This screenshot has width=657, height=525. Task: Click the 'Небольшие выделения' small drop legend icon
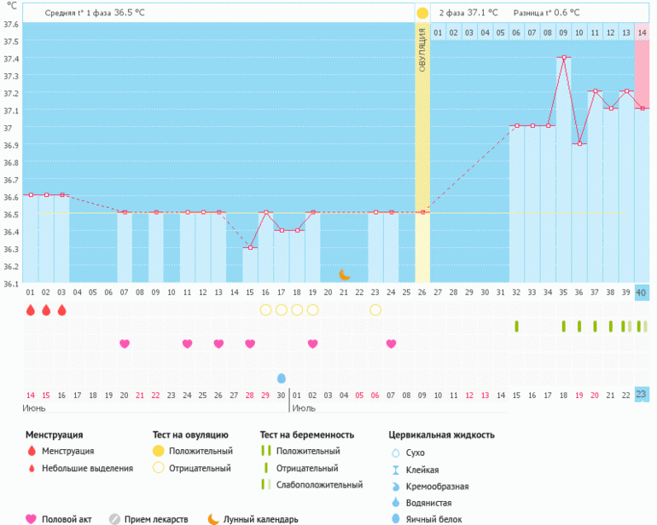tap(32, 468)
